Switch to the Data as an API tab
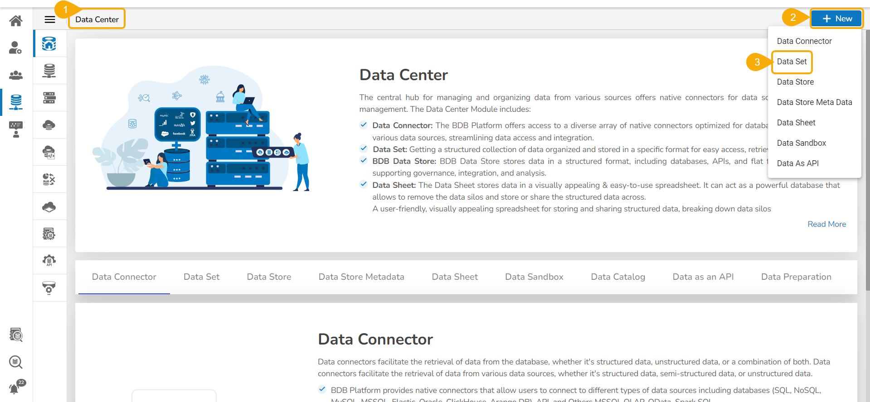 click(x=703, y=277)
